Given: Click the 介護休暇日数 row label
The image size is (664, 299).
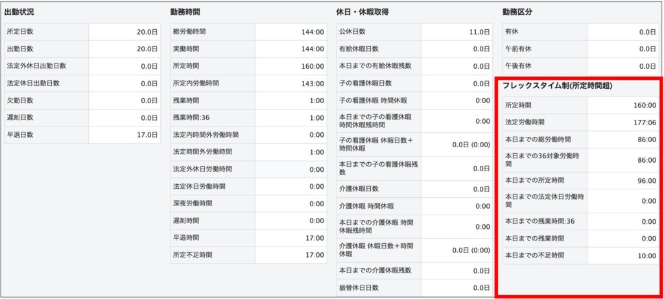Looking at the screenshot, I should coord(359,189).
